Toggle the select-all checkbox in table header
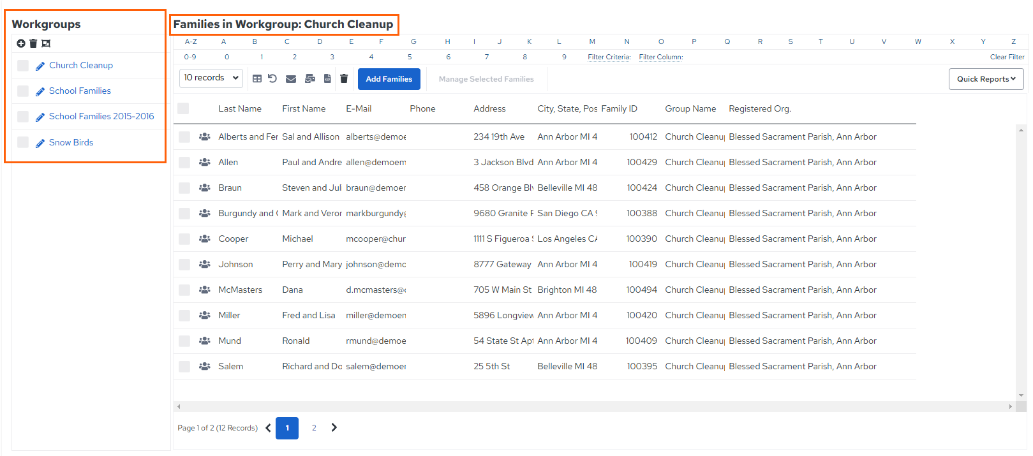This screenshot has height=456, width=1033. 183,108
